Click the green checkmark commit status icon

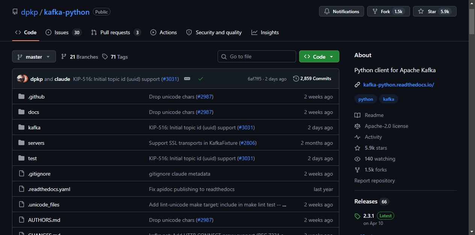coord(201,79)
